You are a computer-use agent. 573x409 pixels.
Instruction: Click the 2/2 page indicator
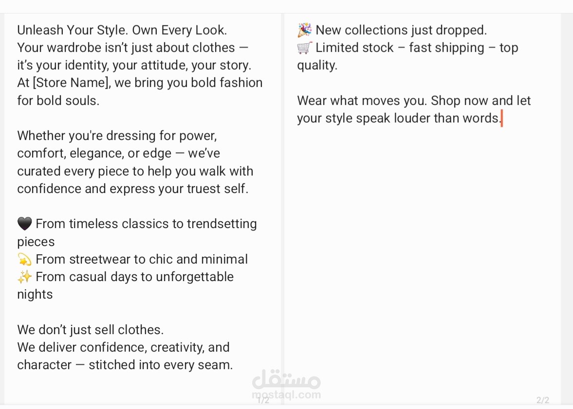coord(543,400)
